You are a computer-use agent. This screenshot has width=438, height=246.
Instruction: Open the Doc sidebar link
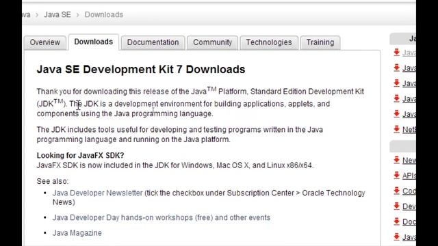(x=409, y=222)
